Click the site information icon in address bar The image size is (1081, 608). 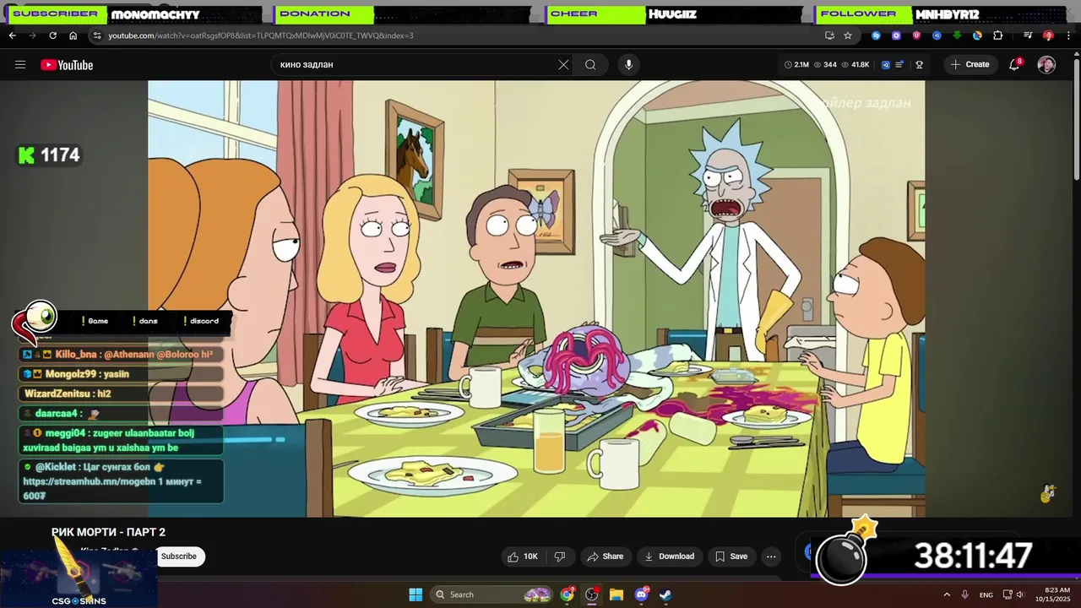click(x=97, y=35)
